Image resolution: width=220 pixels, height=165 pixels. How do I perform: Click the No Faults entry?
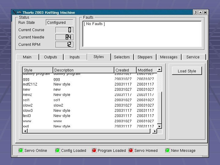(x=94, y=24)
